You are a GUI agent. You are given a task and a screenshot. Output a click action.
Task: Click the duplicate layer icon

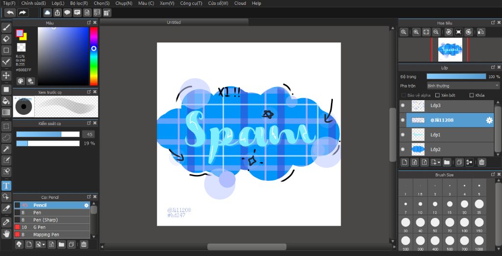(x=459, y=163)
